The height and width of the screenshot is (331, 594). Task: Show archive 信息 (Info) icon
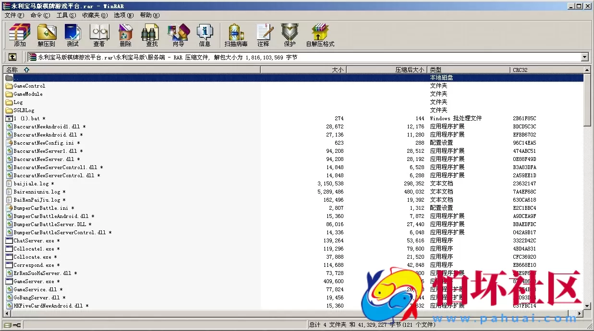205,35
